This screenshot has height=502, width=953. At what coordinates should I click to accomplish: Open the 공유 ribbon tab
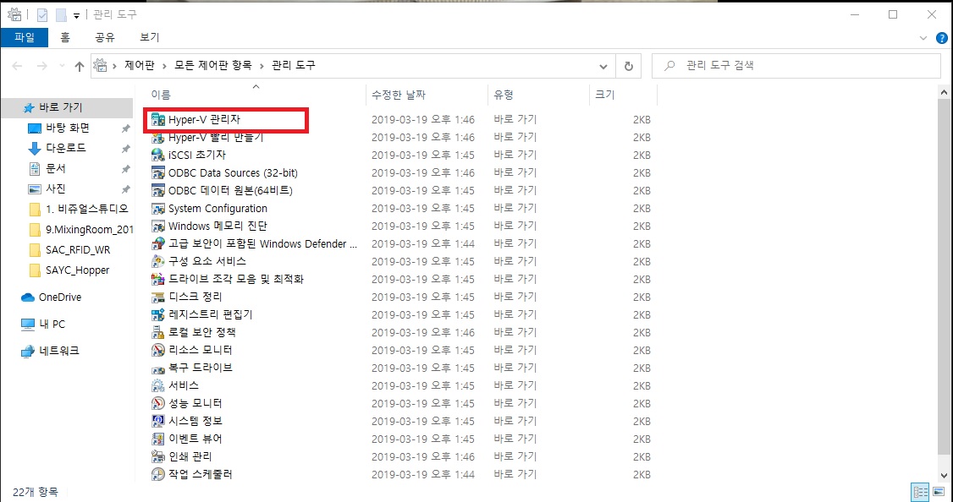[x=105, y=38]
